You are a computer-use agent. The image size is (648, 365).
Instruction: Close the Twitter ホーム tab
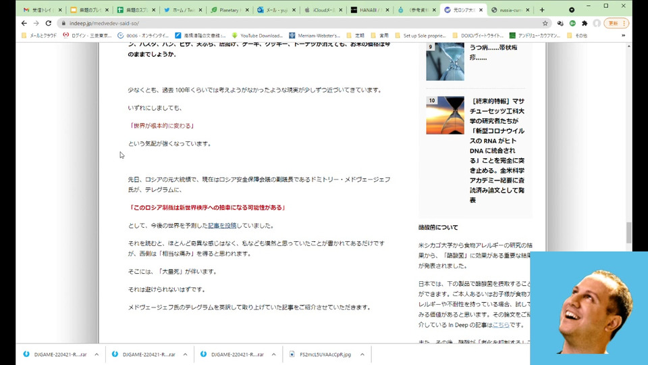point(200,10)
